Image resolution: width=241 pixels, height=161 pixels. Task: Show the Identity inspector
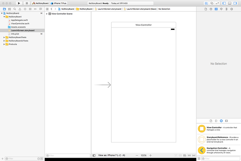(216, 9)
